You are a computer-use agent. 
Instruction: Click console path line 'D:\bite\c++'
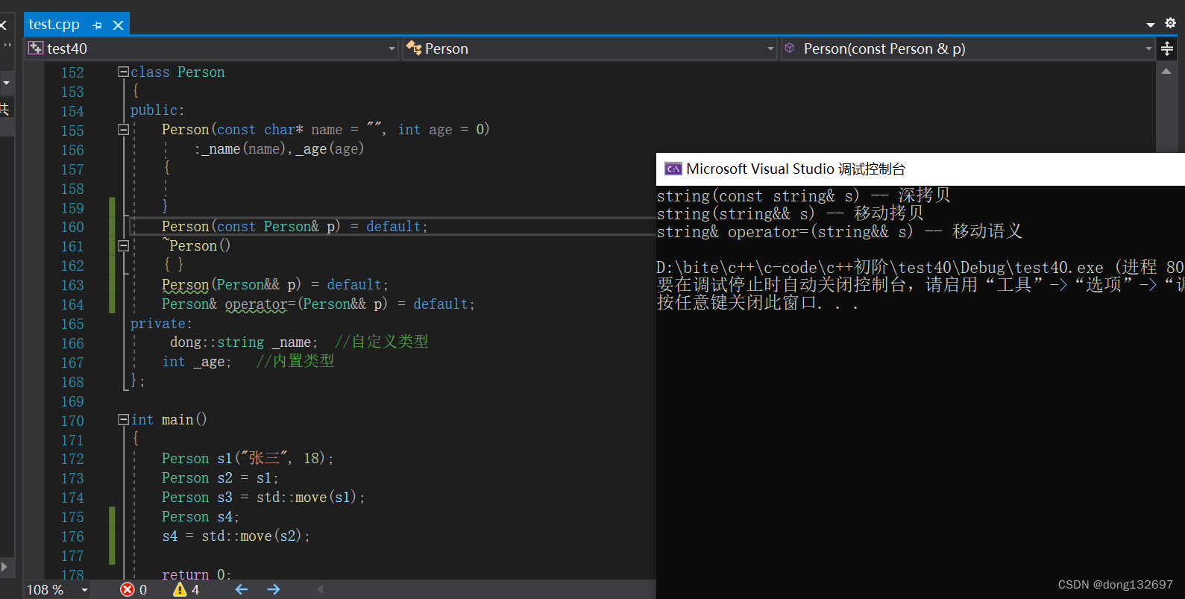coord(920,268)
